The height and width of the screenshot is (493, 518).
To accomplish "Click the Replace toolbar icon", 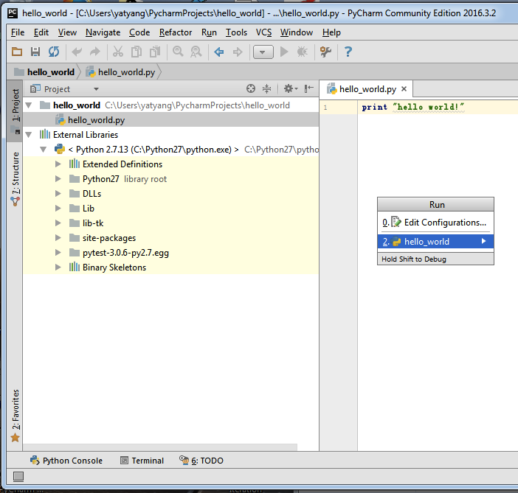I will 196,52.
